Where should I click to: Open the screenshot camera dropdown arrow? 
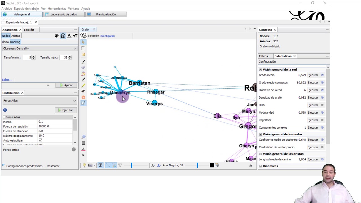tap(94, 166)
